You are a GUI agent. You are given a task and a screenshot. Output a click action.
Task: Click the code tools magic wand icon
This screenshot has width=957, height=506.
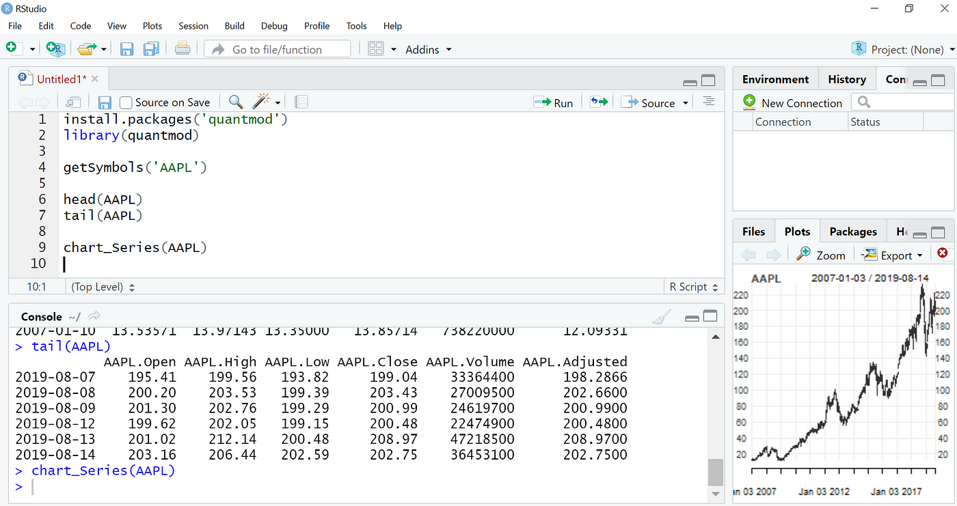point(261,102)
